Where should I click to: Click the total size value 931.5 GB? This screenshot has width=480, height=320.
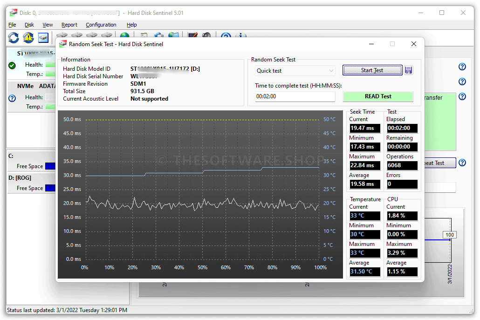(x=142, y=91)
